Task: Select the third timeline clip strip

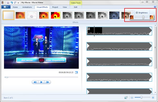Action: (x=119, y=62)
